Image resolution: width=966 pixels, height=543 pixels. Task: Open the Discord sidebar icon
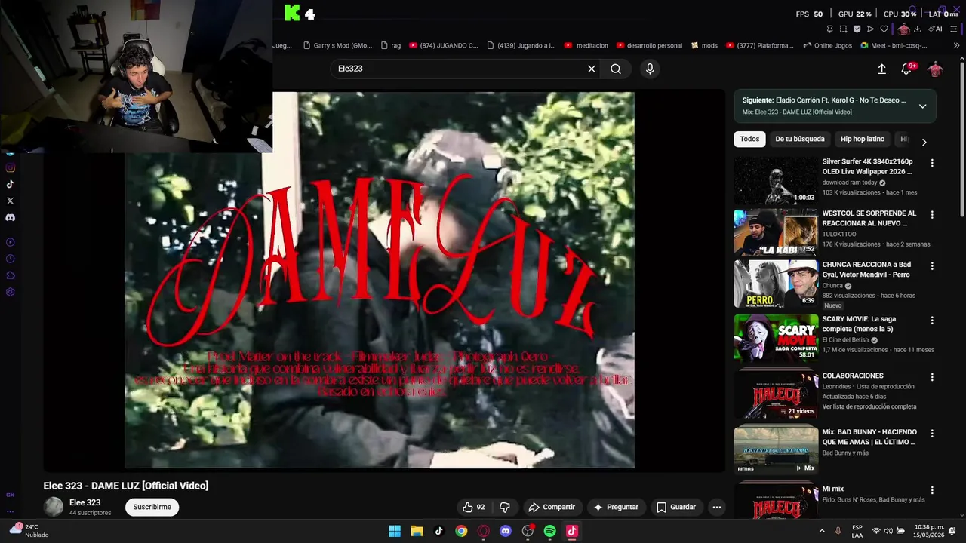tap(11, 217)
